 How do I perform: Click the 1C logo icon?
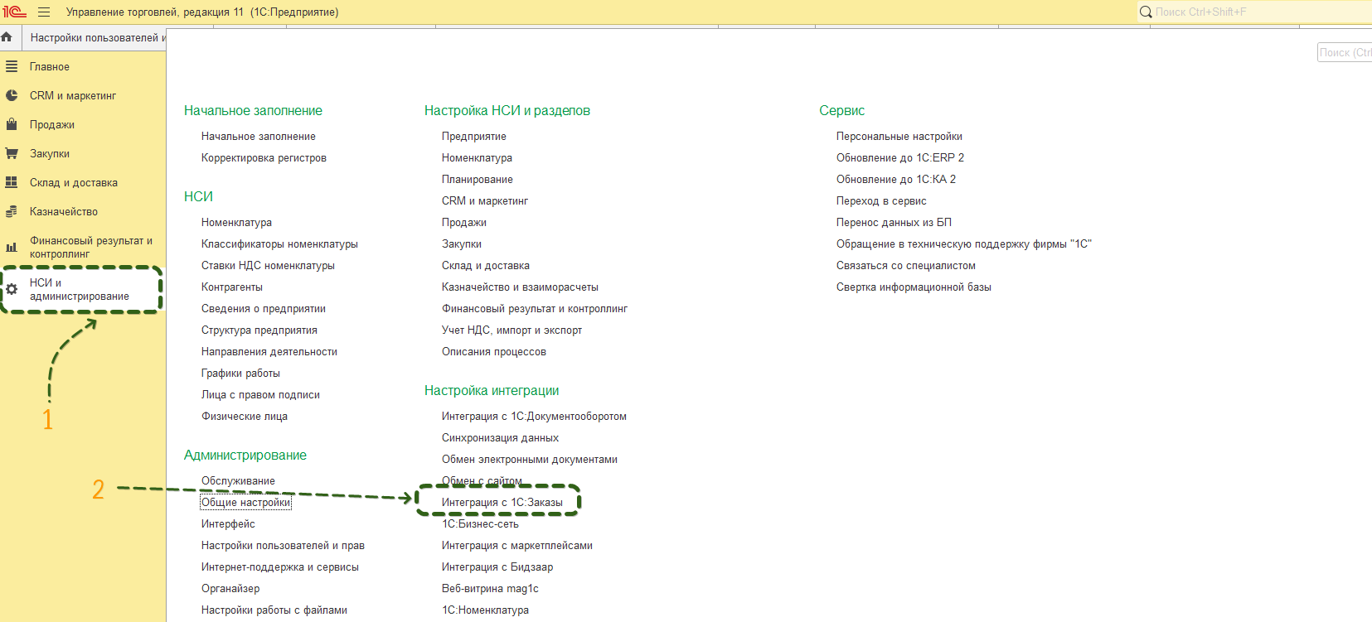[x=14, y=12]
